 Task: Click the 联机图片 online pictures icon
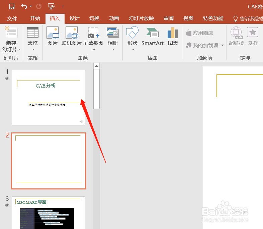point(72,33)
